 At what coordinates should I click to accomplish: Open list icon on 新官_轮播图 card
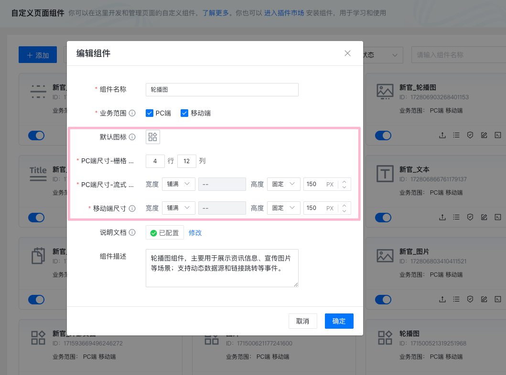point(456,135)
